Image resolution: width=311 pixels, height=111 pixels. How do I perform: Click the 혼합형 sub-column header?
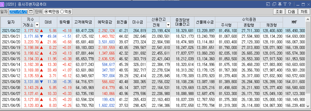tap(249, 25)
